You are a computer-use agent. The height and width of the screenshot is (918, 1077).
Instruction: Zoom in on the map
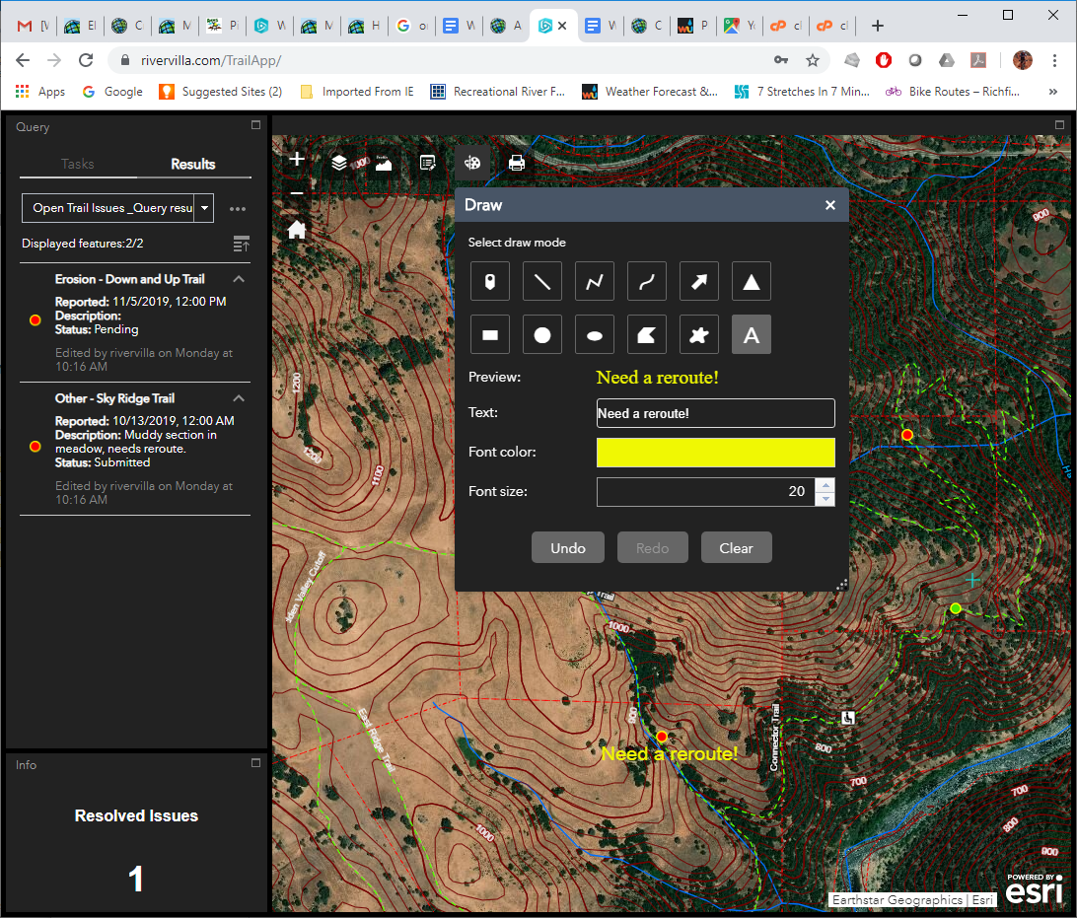point(296,159)
